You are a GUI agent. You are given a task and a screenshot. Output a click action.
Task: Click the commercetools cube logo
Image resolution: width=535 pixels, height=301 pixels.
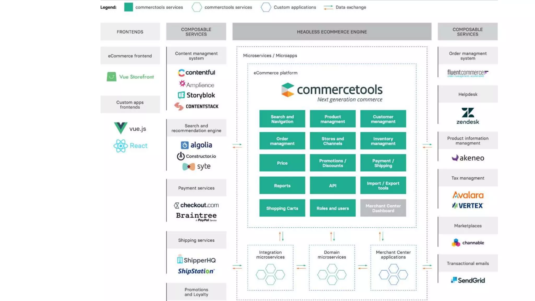point(288,90)
